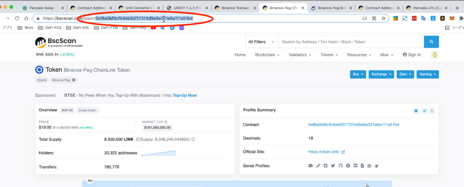Click the MetaMask fox extension icon

(x=452, y=18)
